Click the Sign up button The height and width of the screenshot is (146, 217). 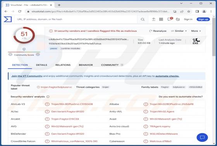pyautogui.click(x=203, y=19)
